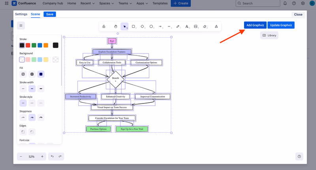Expand the Spaces dropdown
Image resolution: width=316 pixels, height=170 pixels.
pyautogui.click(x=106, y=3)
